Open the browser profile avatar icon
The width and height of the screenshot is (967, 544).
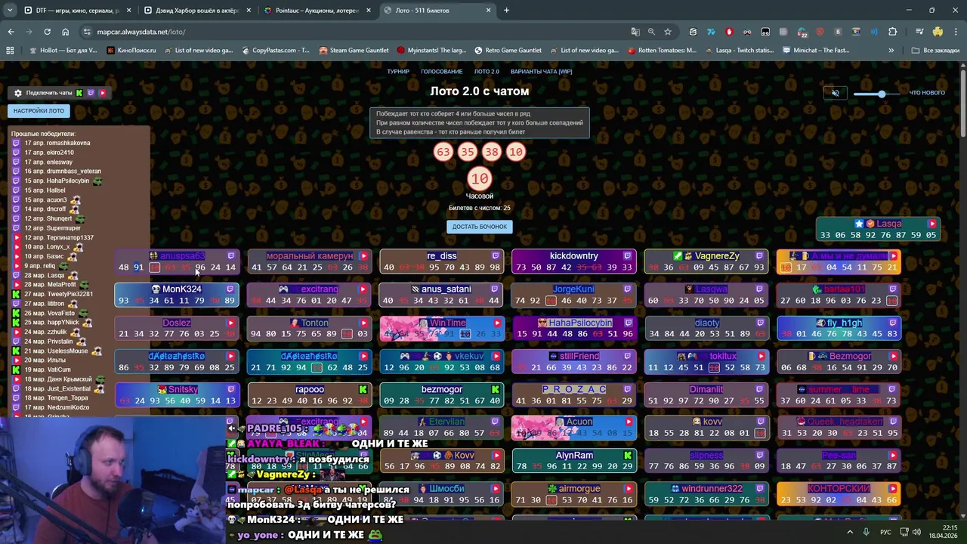click(938, 32)
